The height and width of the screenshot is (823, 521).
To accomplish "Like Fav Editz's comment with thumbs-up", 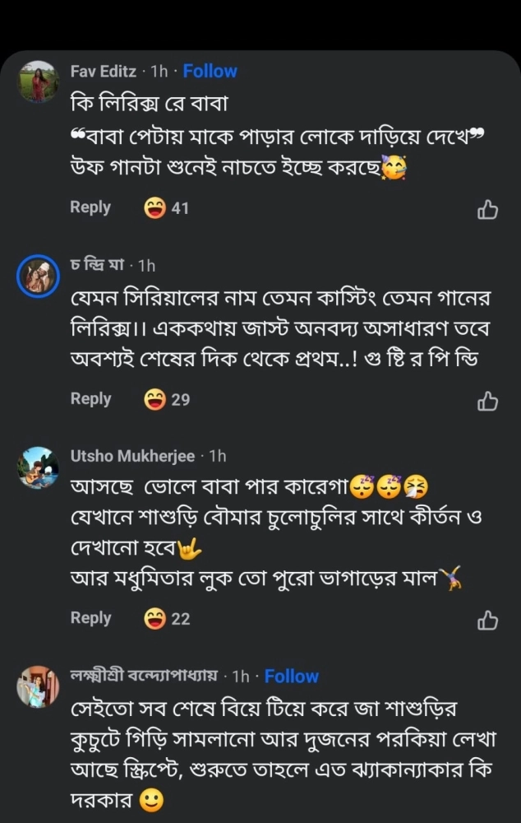I will point(487,211).
